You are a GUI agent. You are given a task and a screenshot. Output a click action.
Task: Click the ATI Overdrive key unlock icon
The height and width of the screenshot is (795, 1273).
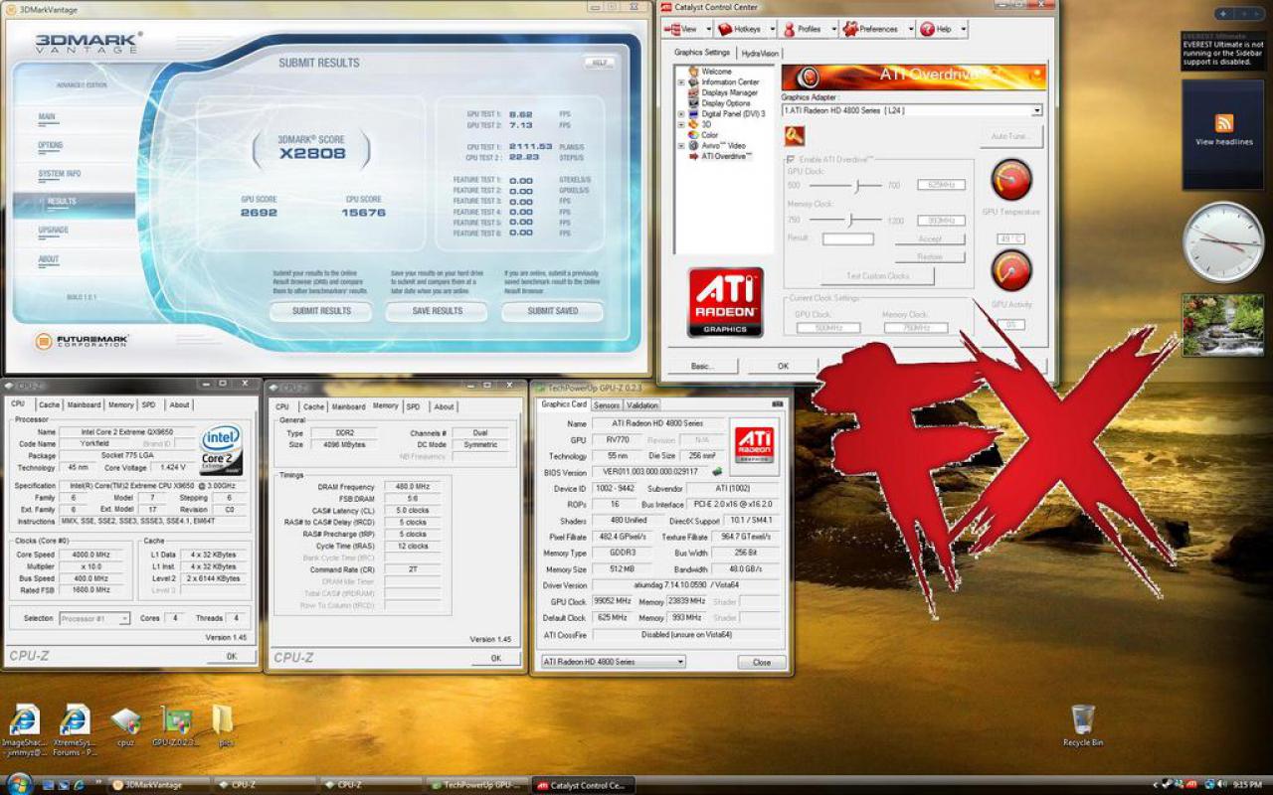tap(794, 136)
